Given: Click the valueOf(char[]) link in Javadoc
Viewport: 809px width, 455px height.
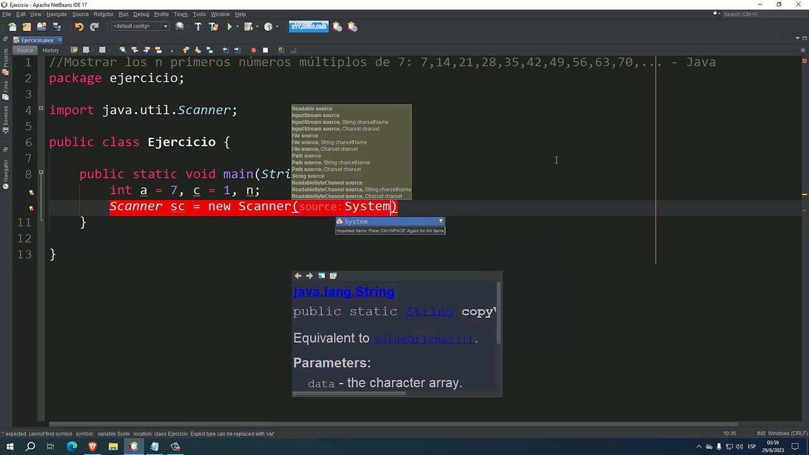Looking at the screenshot, I should click(x=423, y=339).
